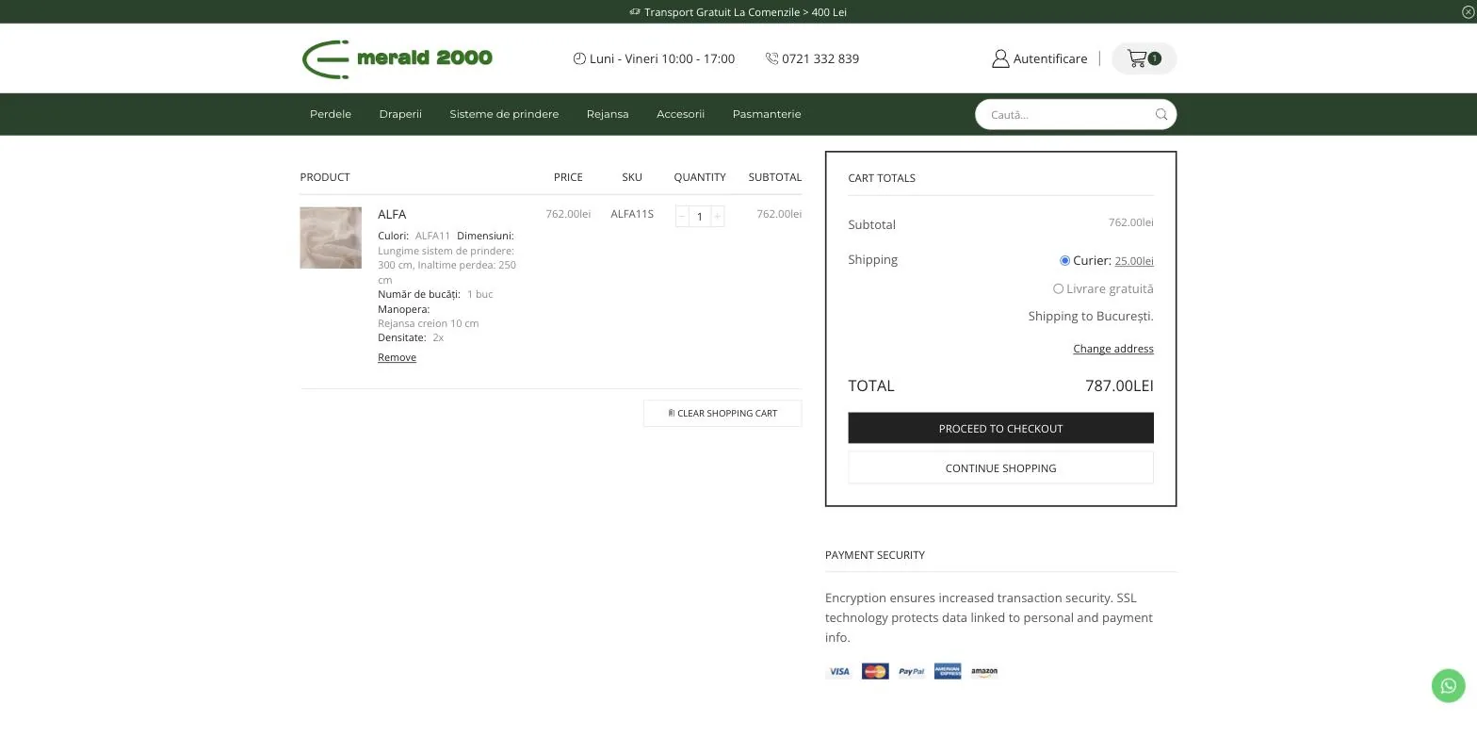Click the Densitate 2x value

(438, 337)
